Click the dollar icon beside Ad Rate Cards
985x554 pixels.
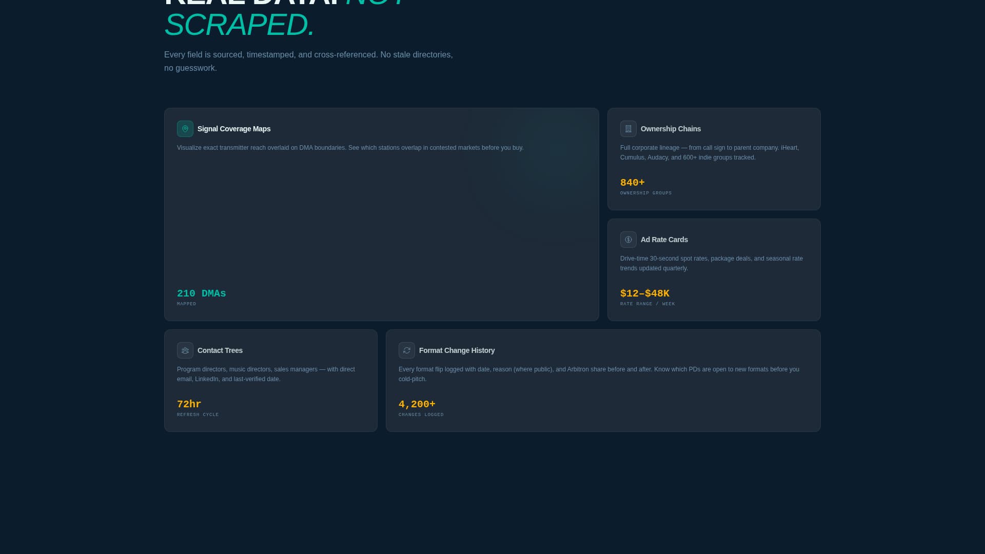coord(628,240)
